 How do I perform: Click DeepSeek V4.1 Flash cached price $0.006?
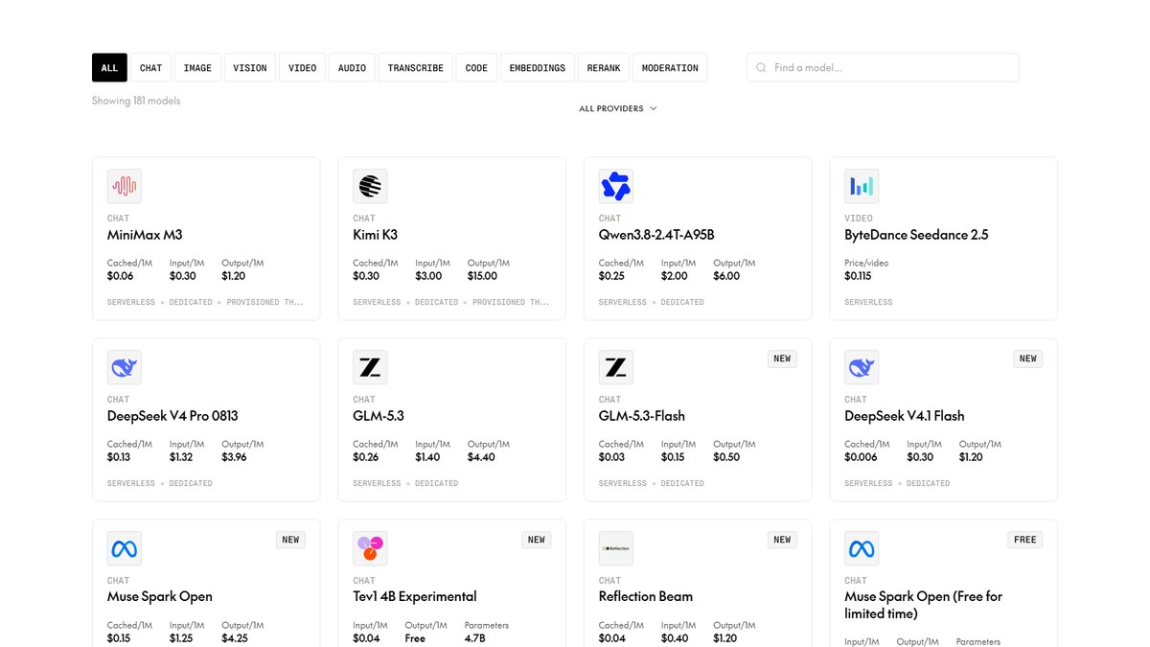click(861, 457)
